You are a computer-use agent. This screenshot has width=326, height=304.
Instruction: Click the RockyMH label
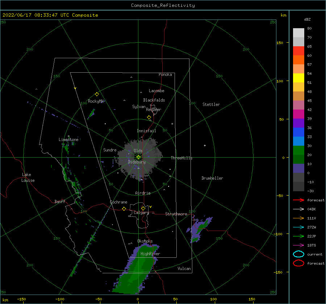pyautogui.click(x=96, y=101)
